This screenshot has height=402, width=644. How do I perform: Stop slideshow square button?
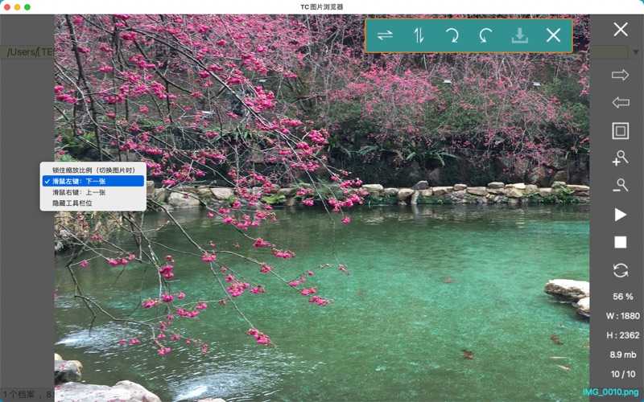620,243
